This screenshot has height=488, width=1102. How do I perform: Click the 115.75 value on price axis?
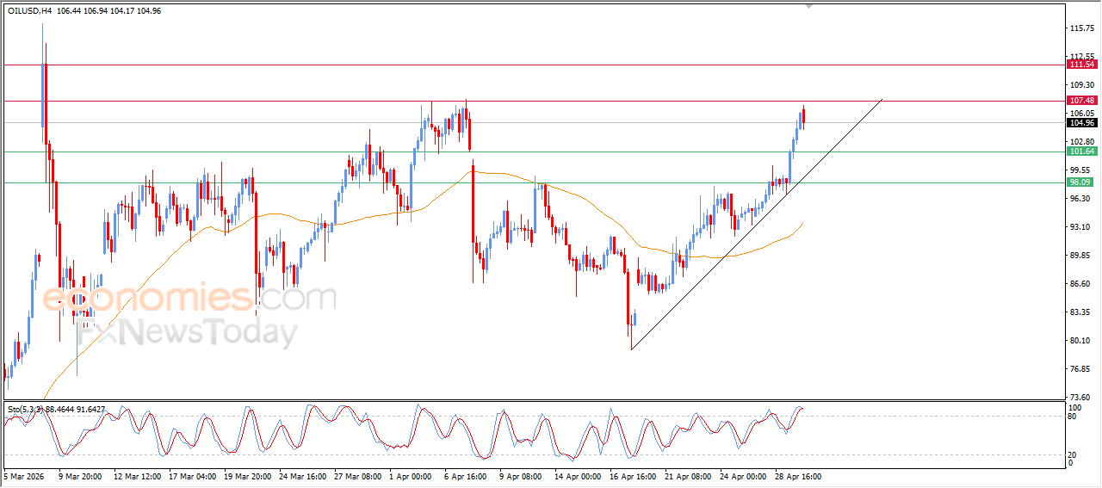(1080, 28)
